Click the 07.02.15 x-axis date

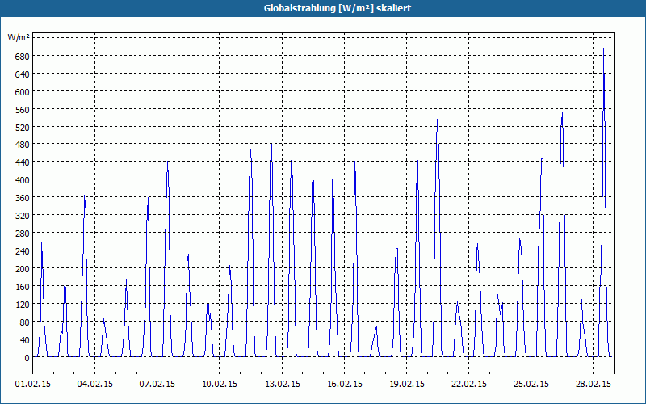tap(157, 384)
